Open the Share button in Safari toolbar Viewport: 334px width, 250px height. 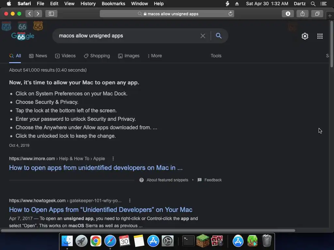(x=302, y=14)
